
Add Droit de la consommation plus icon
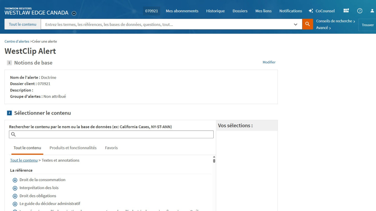[15, 180]
